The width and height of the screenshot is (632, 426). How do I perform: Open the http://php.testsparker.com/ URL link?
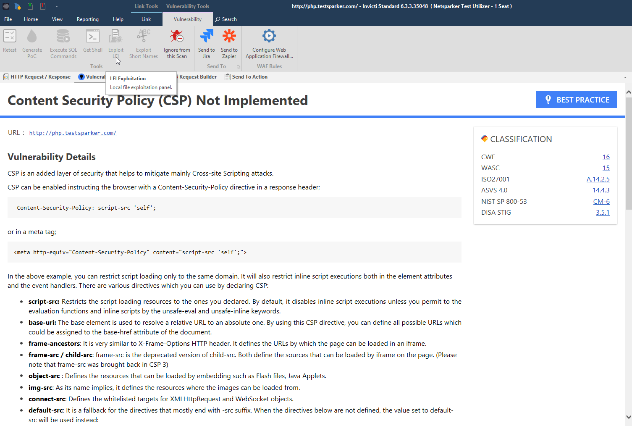[73, 133]
